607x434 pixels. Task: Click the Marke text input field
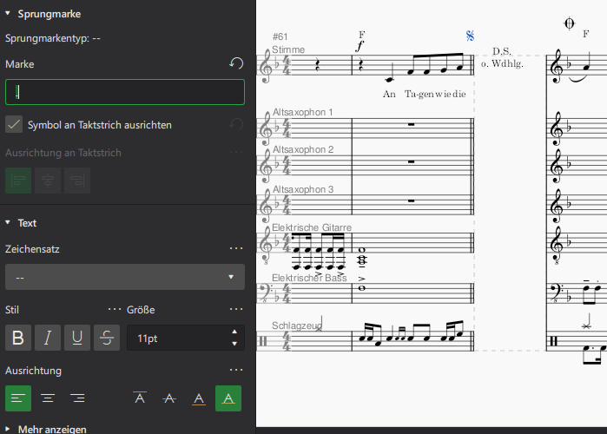point(124,92)
